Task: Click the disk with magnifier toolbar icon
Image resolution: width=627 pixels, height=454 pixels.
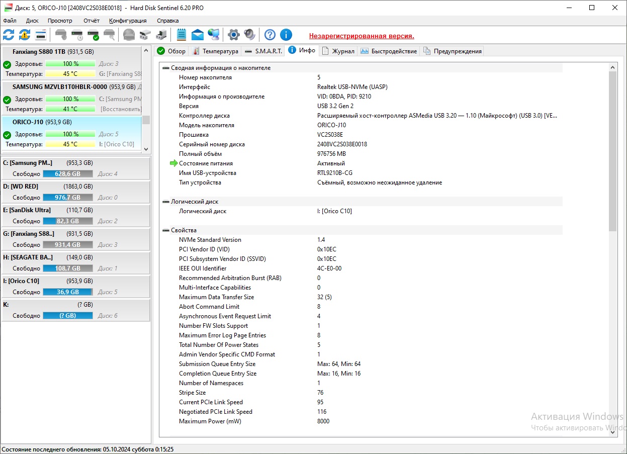Action: click(109, 35)
